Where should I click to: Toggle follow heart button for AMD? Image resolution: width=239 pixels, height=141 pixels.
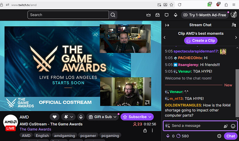tap(55, 117)
